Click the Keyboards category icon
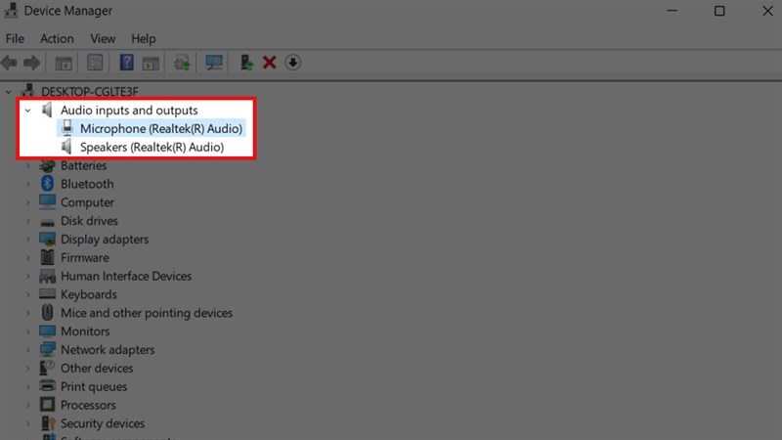This screenshot has width=782, height=440. 47,294
